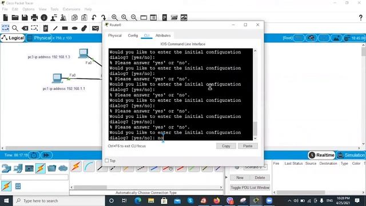Open the Edit menu
This screenshot has height=206, width=366.
point(15,9)
